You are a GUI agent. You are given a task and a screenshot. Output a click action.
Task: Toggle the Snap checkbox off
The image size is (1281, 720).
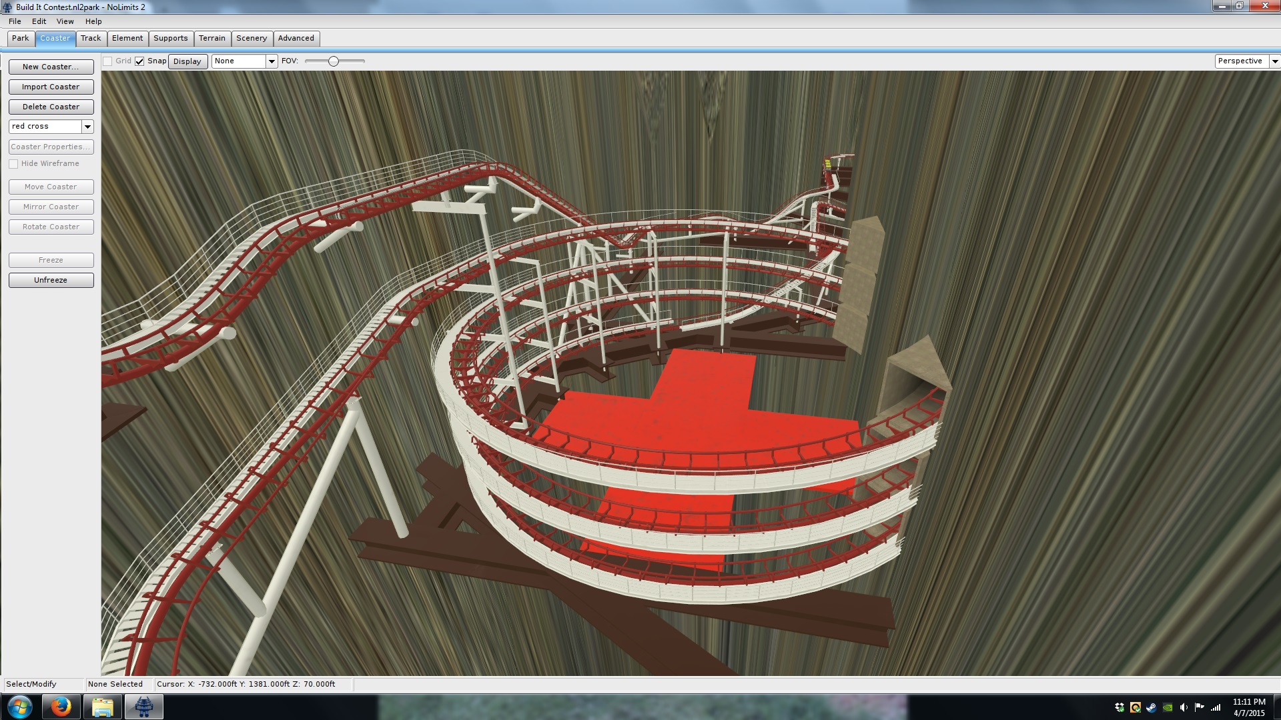[139, 61]
